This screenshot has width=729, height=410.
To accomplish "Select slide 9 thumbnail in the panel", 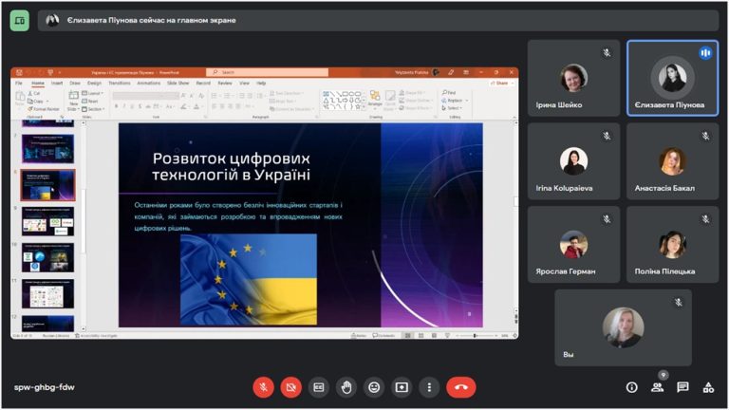I will (x=47, y=221).
